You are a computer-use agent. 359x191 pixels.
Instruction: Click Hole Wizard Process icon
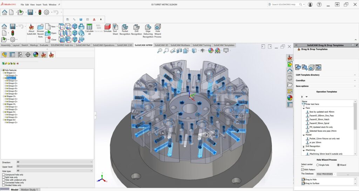(158, 30)
